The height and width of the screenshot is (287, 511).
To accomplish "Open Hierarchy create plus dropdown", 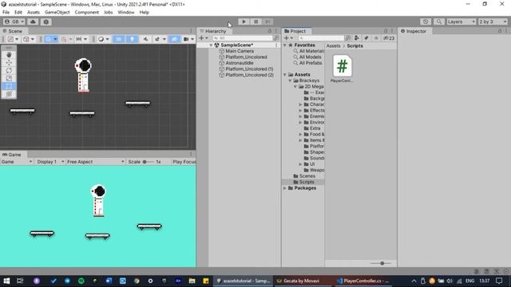I will 204,38.
